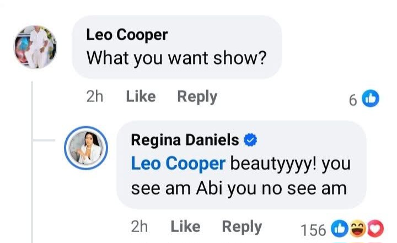The image size is (397, 243).
Task: Click the Leo Cooper commenter name
Action: [127, 35]
